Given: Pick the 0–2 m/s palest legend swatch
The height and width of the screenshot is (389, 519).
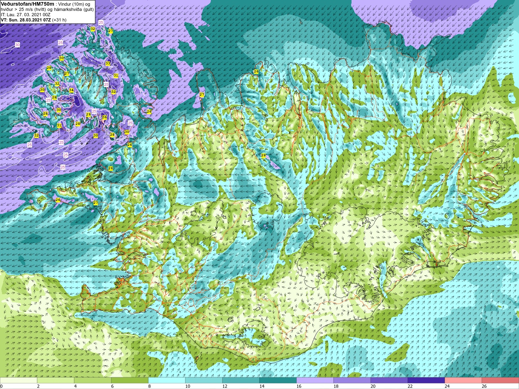Looking at the screenshot, I should (x=19, y=380).
